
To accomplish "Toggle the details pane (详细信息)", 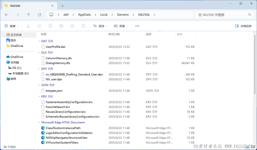I will pyautogui.click(x=243, y=26).
